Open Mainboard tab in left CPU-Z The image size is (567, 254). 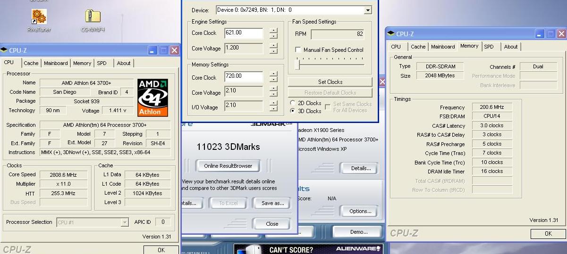click(56, 63)
